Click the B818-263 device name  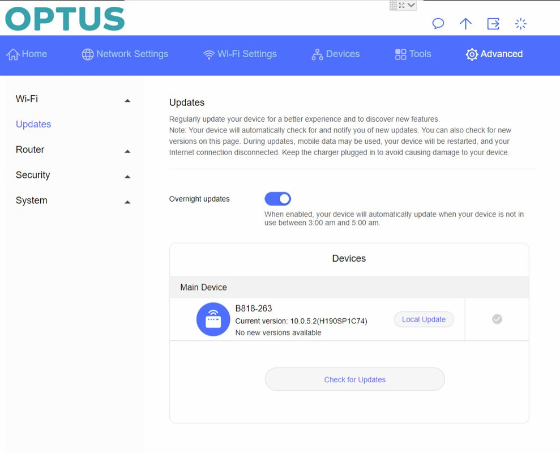click(x=254, y=308)
